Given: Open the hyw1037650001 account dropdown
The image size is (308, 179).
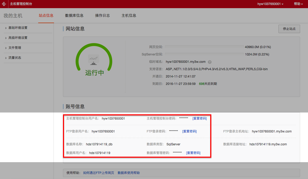Looking at the screenshot, I should coord(270,4).
